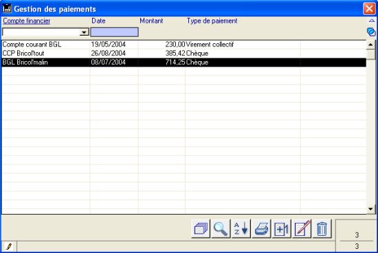Screen dimensions: 378x253
Task: Click the Date filter input field
Action: pyautogui.click(x=114, y=32)
